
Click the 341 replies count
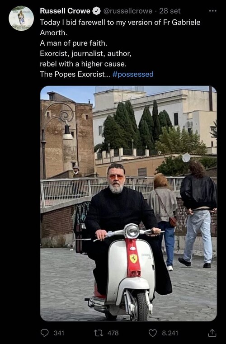tap(59, 333)
